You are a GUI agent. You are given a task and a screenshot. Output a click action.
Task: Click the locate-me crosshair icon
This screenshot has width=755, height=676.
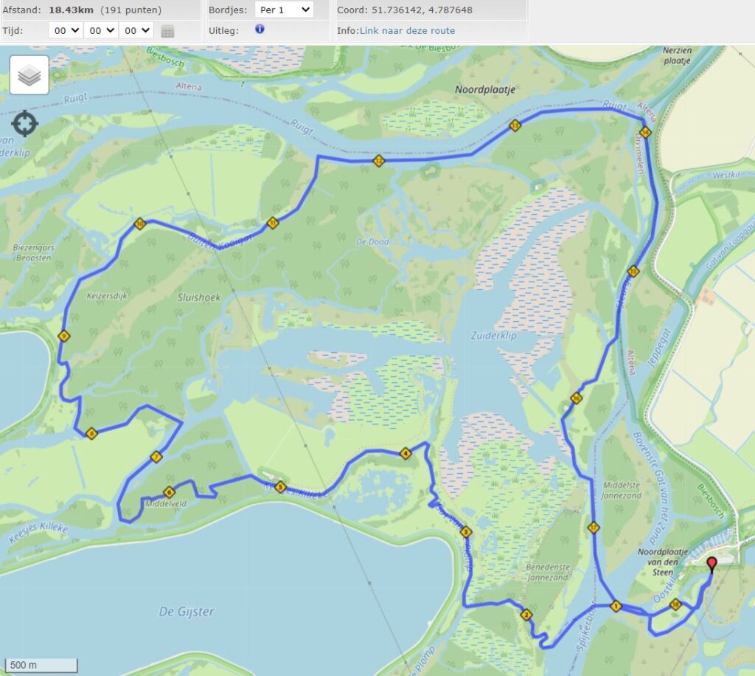click(x=25, y=123)
